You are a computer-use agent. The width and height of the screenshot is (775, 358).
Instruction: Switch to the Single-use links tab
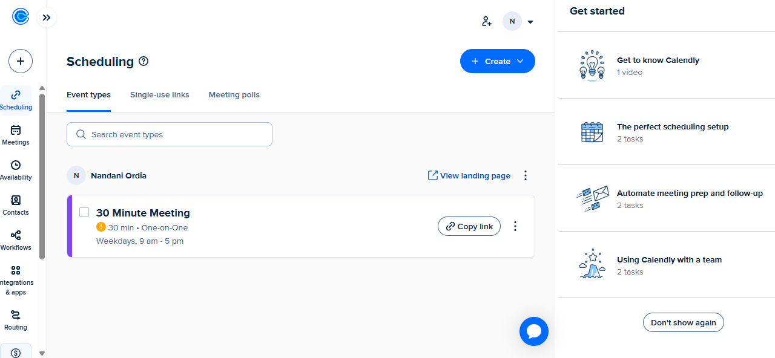pos(159,95)
